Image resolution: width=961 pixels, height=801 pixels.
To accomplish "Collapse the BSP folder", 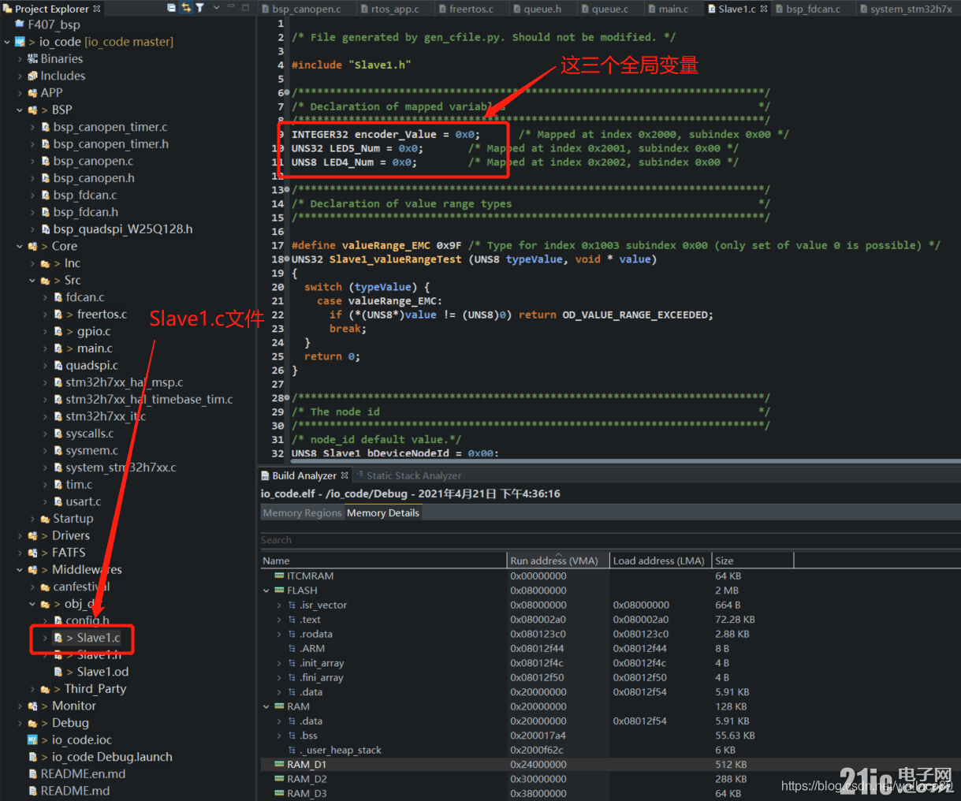I will pos(20,110).
